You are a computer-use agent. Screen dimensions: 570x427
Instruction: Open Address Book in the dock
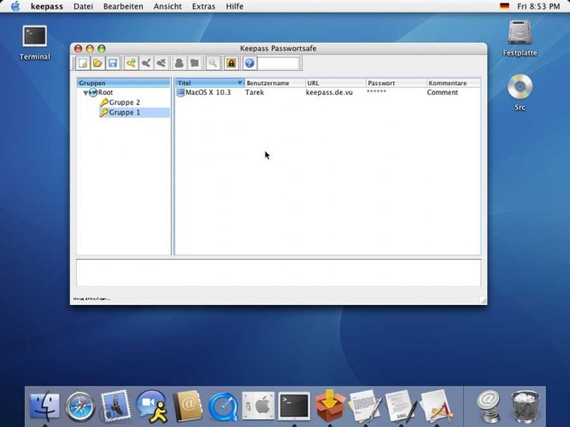(x=187, y=406)
